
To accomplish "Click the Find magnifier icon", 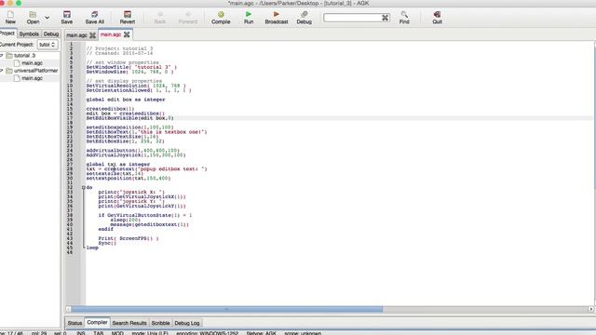I will 404,17.
